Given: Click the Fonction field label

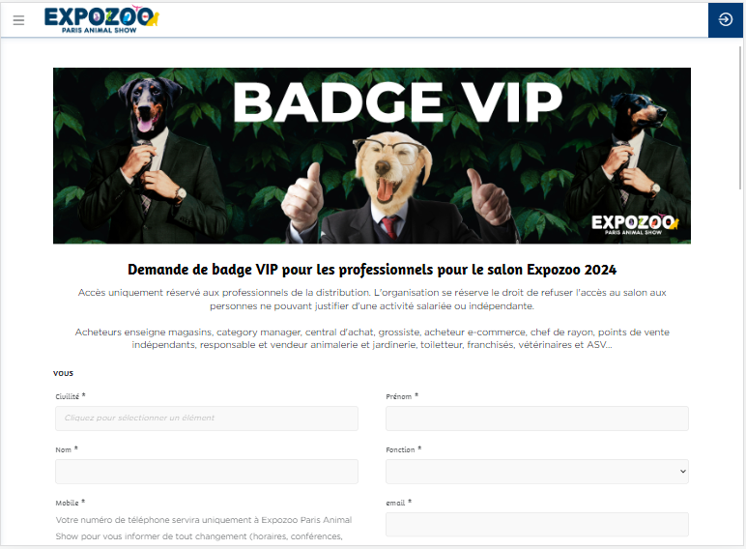Looking at the screenshot, I should 400,449.
